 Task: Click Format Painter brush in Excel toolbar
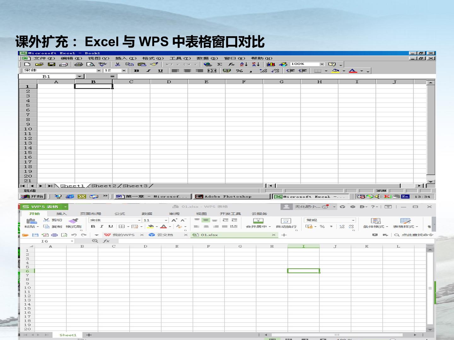(x=154, y=64)
